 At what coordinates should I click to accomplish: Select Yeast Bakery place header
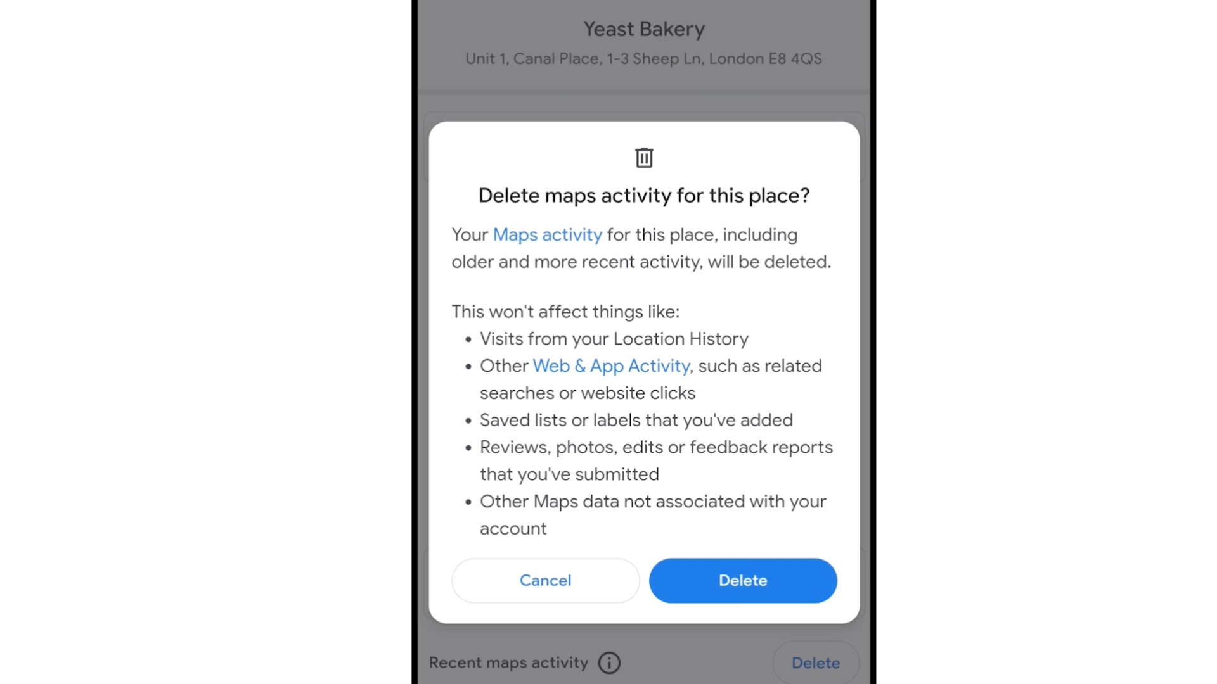coord(643,28)
